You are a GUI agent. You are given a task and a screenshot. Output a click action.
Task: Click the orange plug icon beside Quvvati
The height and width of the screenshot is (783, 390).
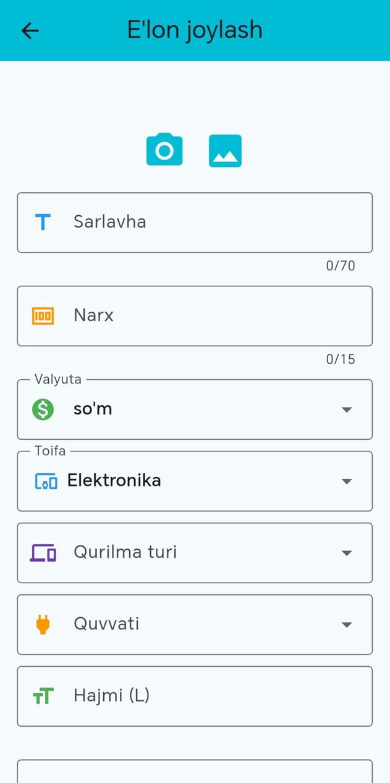(43, 624)
